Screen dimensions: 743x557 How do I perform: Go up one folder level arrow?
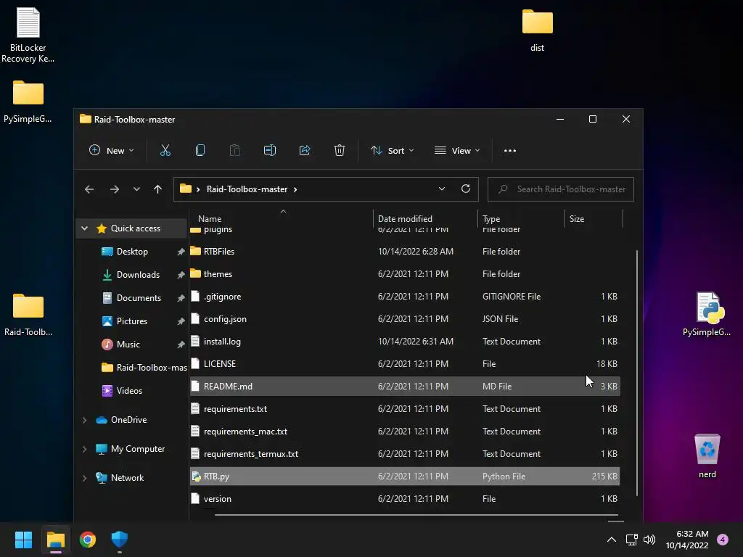[157, 189]
